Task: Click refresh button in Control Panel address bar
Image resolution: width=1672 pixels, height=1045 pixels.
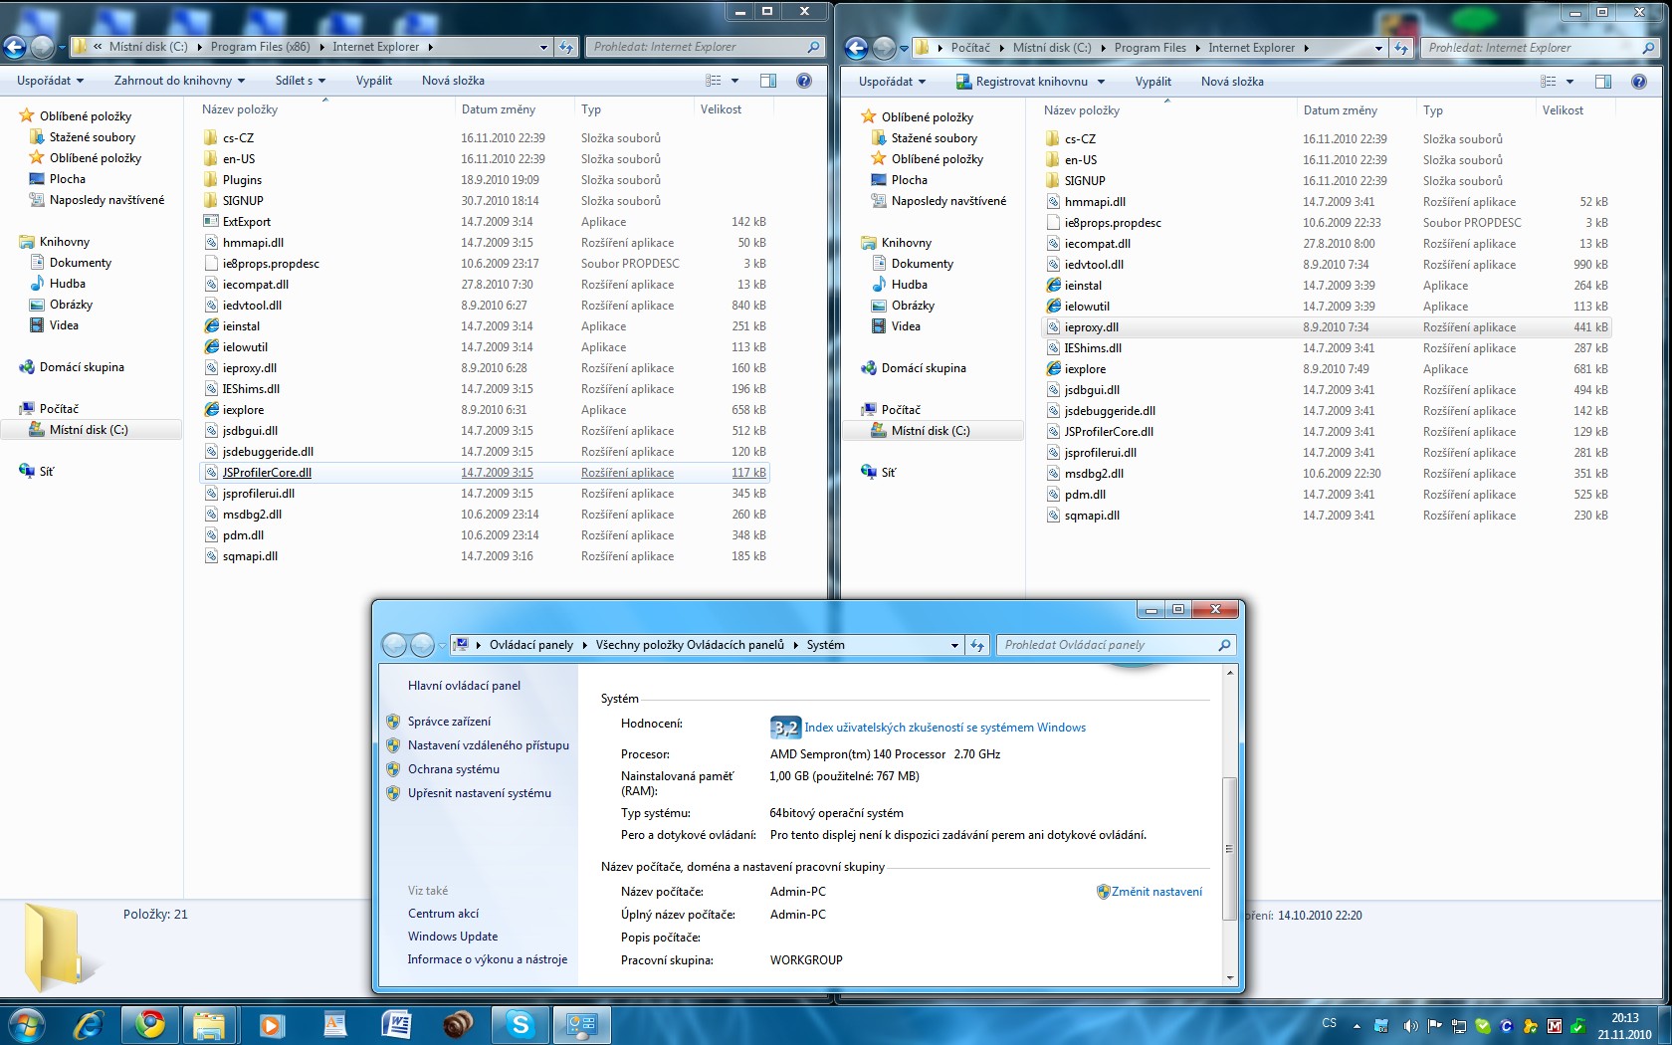Action: (977, 645)
